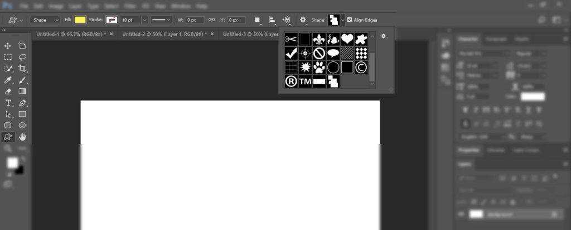The image size is (571, 230).
Task: Pick the grid custom shape
Action: (291, 67)
